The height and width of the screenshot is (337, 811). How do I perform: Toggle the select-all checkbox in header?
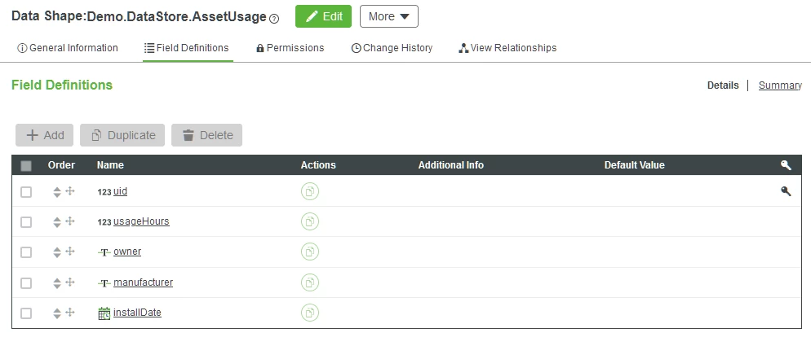click(26, 166)
